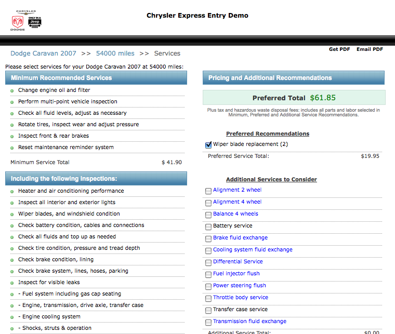395x334 pixels.
Task: Open the Brake fluid exchange link
Action: click(240, 237)
